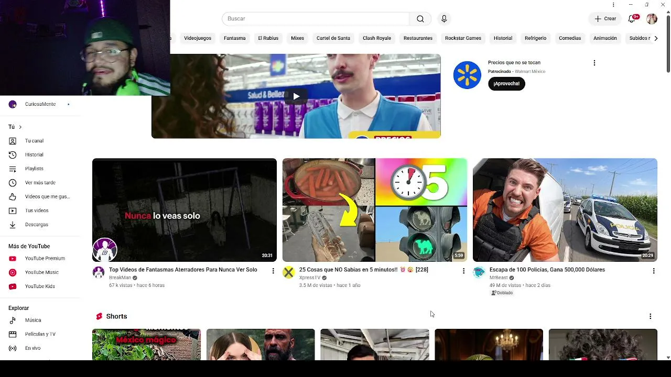Click the Ver más tarde icon
Screen dimensions: 671x377
pyautogui.click(x=13, y=183)
